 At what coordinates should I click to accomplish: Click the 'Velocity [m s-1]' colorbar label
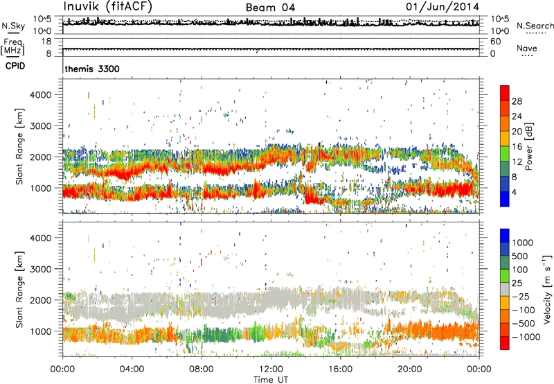click(x=547, y=289)
